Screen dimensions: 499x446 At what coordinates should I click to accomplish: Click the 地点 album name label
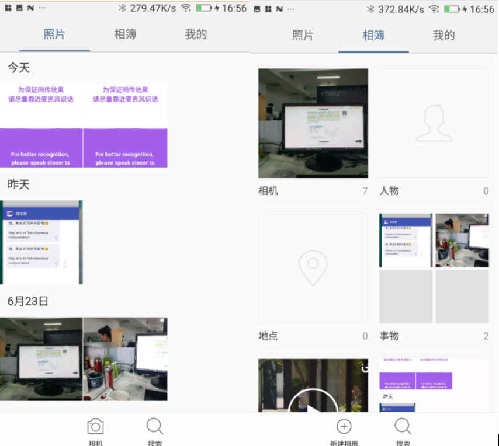coord(268,336)
